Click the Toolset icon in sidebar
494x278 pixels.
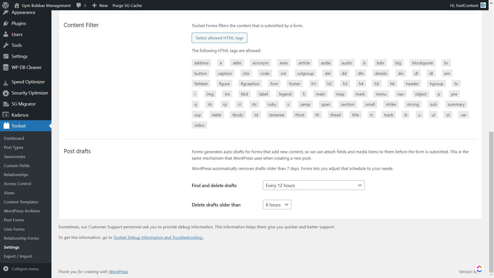[x=6, y=126]
